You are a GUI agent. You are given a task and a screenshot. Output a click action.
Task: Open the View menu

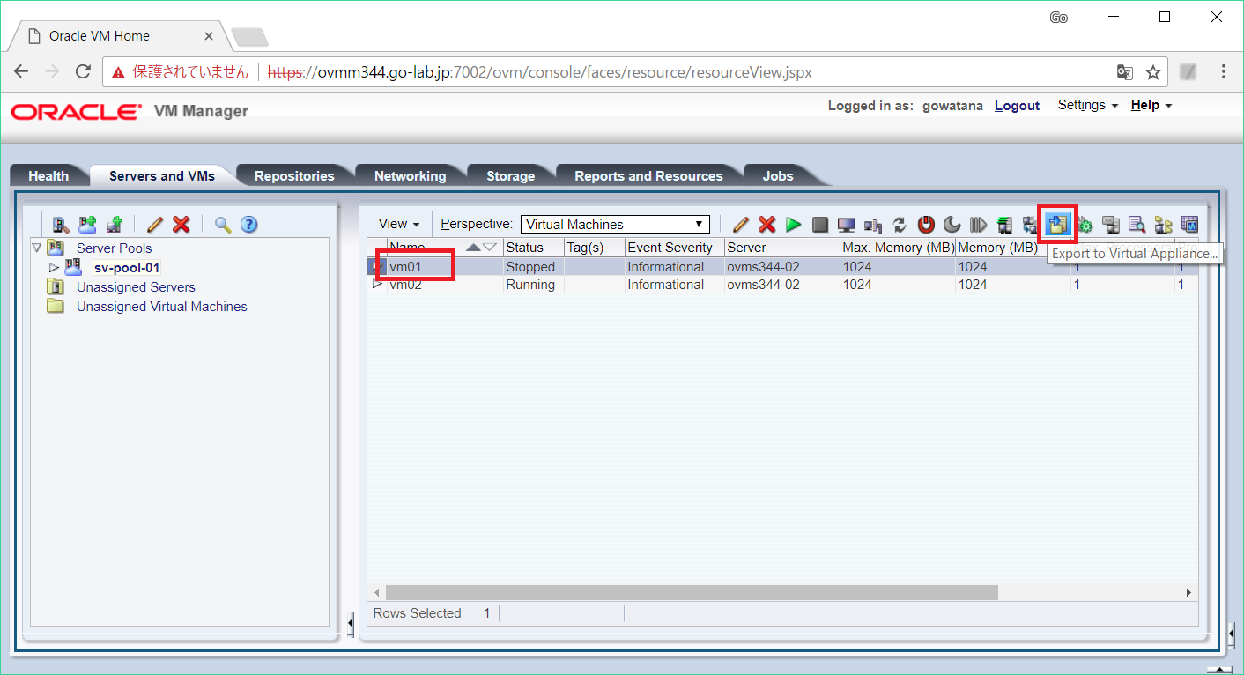398,224
